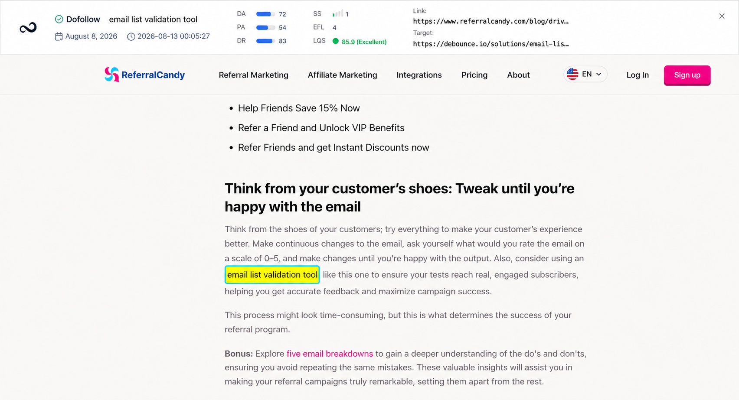Click the US flag icon
This screenshot has width=739, height=400.
click(572, 74)
